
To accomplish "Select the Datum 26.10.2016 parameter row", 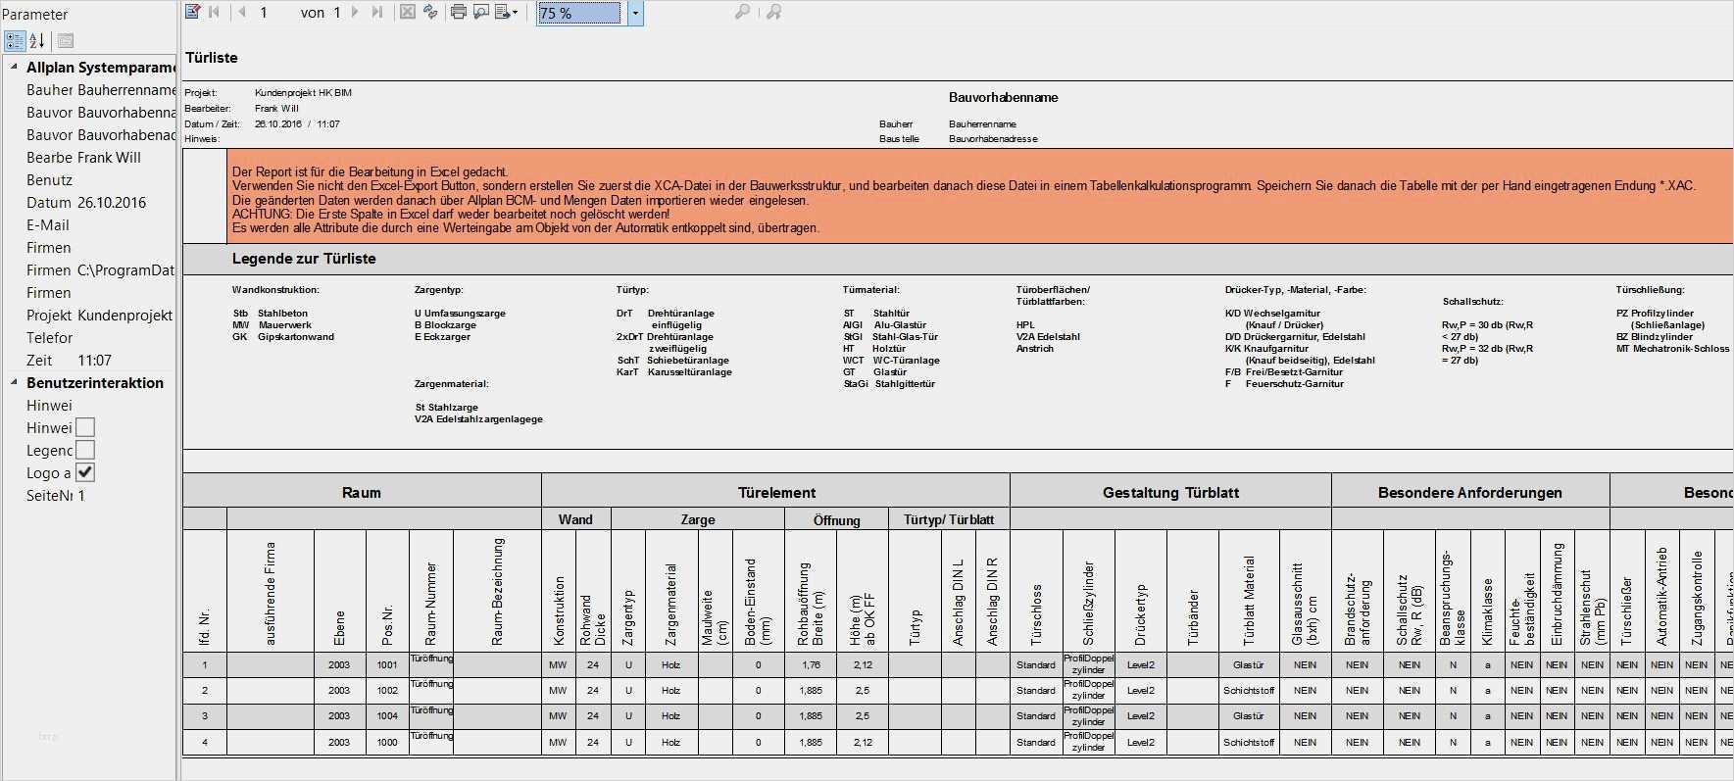I will pos(89,202).
